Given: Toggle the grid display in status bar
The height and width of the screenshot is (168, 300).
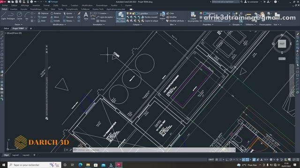Looking at the screenshot, I should [x=217, y=160].
